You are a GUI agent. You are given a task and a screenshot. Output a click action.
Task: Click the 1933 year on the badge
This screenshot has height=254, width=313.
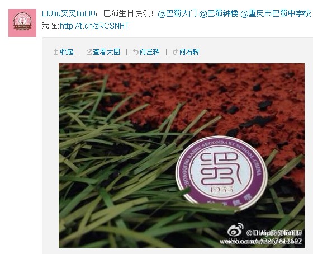(222, 190)
